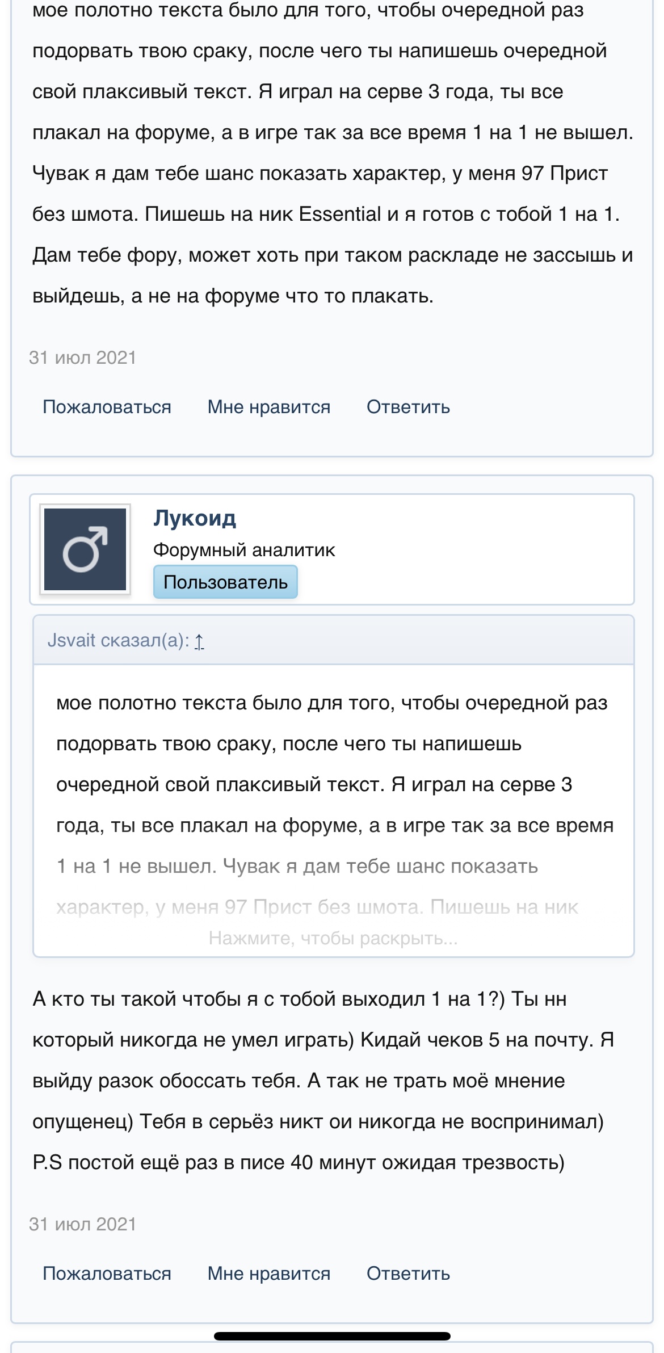Screen dimensions: 664x1353
Task: Report Jsvait's post with Пожаловаться
Action: [107, 407]
